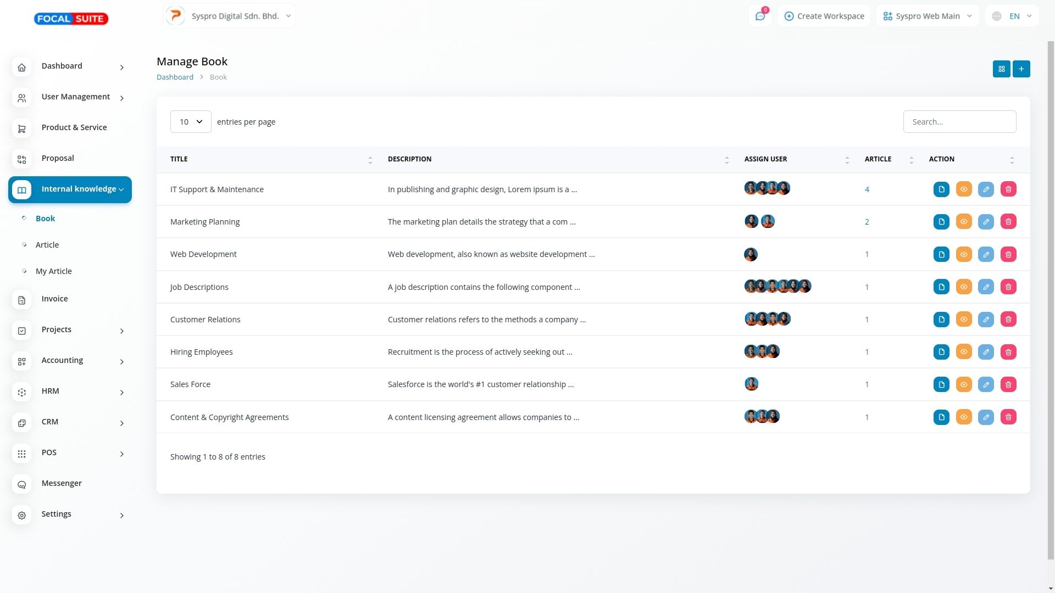
Task: Open Article in the sidebar submenu
Action: [47, 245]
